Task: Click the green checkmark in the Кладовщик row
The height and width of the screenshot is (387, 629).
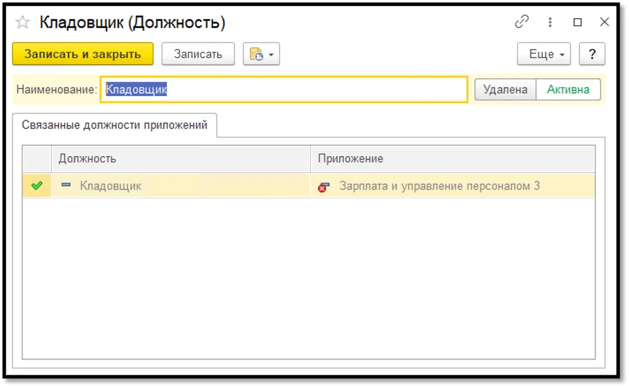Action: click(x=36, y=185)
